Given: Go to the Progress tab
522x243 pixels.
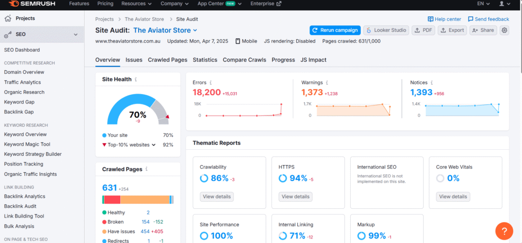Looking at the screenshot, I should pyautogui.click(x=283, y=60).
